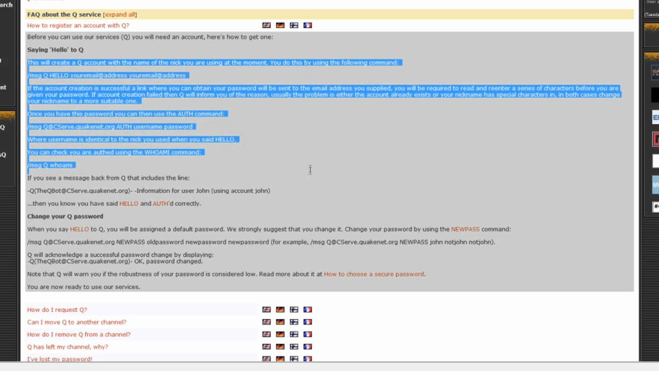The width and height of the screenshot is (659, 371).
Task: Click 'You can check you are authed' line
Action: [x=114, y=153]
